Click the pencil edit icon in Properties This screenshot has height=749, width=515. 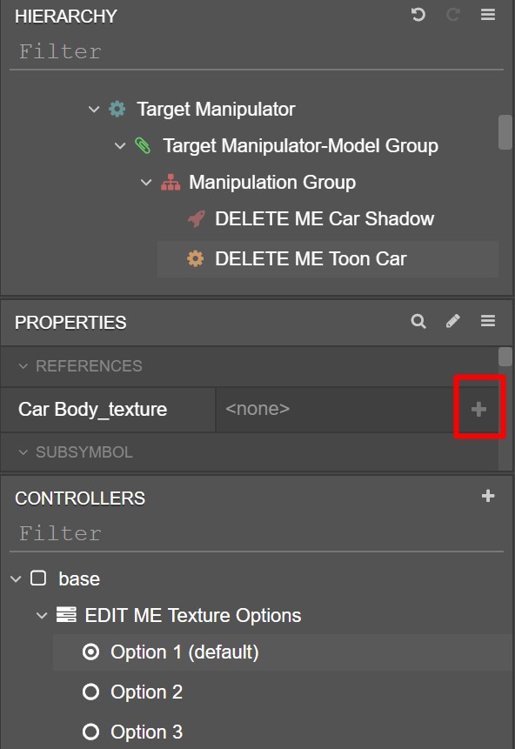[x=453, y=321]
